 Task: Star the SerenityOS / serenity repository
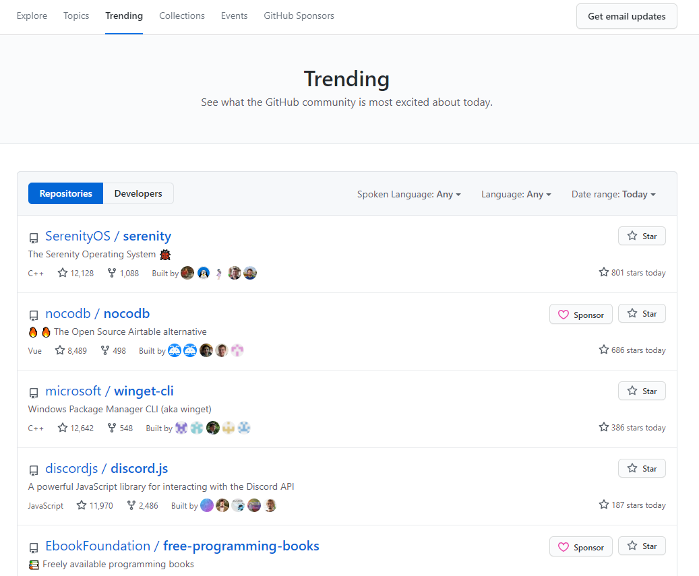pos(642,236)
